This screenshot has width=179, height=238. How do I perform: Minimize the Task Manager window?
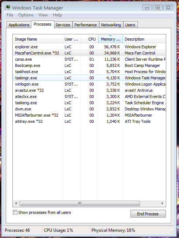click(147, 8)
